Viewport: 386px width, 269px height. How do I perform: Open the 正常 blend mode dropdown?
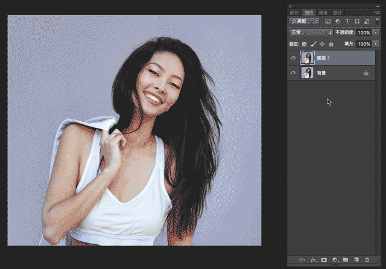tap(311, 33)
